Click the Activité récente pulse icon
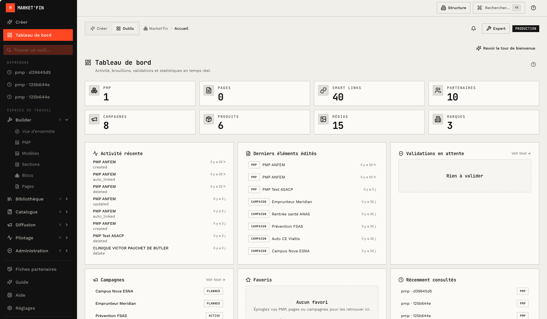The height and width of the screenshot is (319, 547). [x=95, y=154]
